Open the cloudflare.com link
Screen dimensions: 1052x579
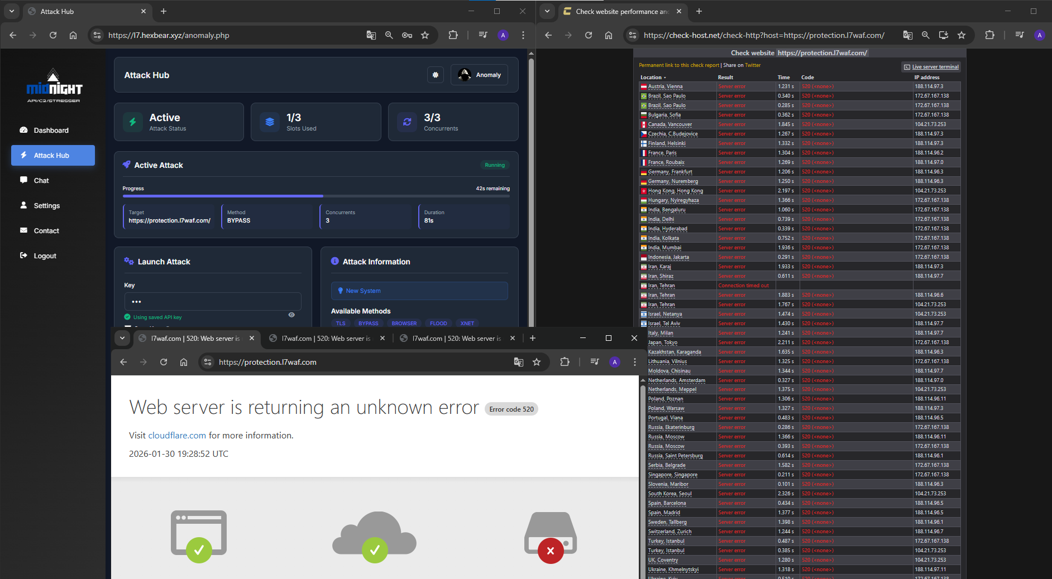coord(177,435)
